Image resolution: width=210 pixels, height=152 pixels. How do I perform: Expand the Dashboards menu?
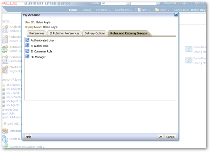pyautogui.click(x=124, y=10)
